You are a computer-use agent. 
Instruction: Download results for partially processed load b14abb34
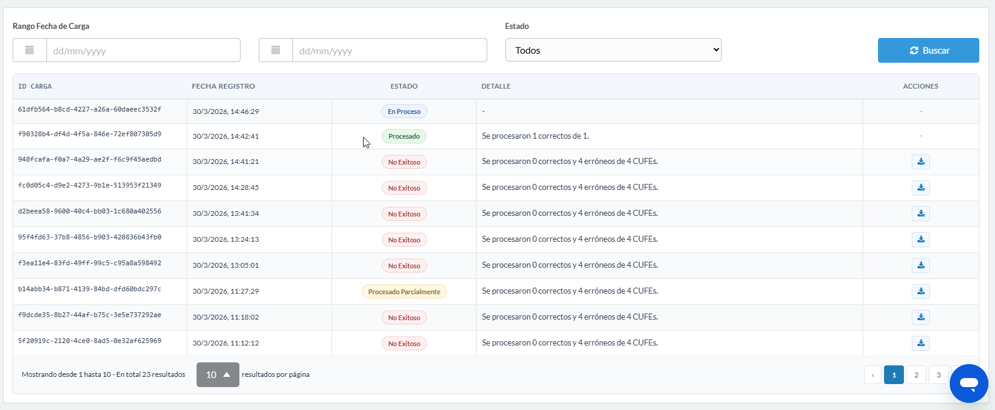[x=920, y=291]
